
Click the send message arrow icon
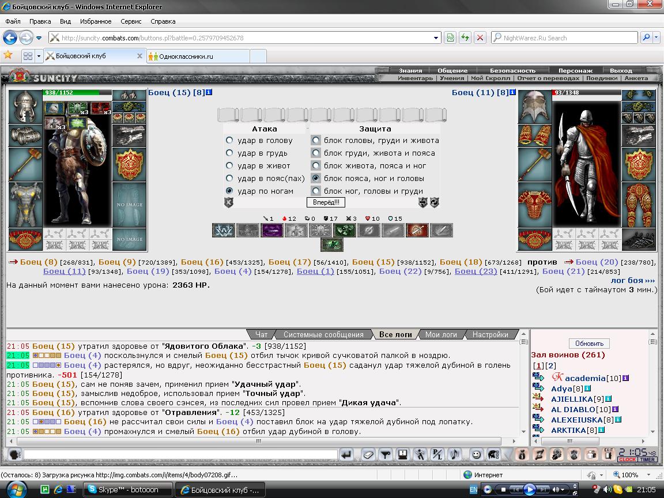tap(346, 455)
